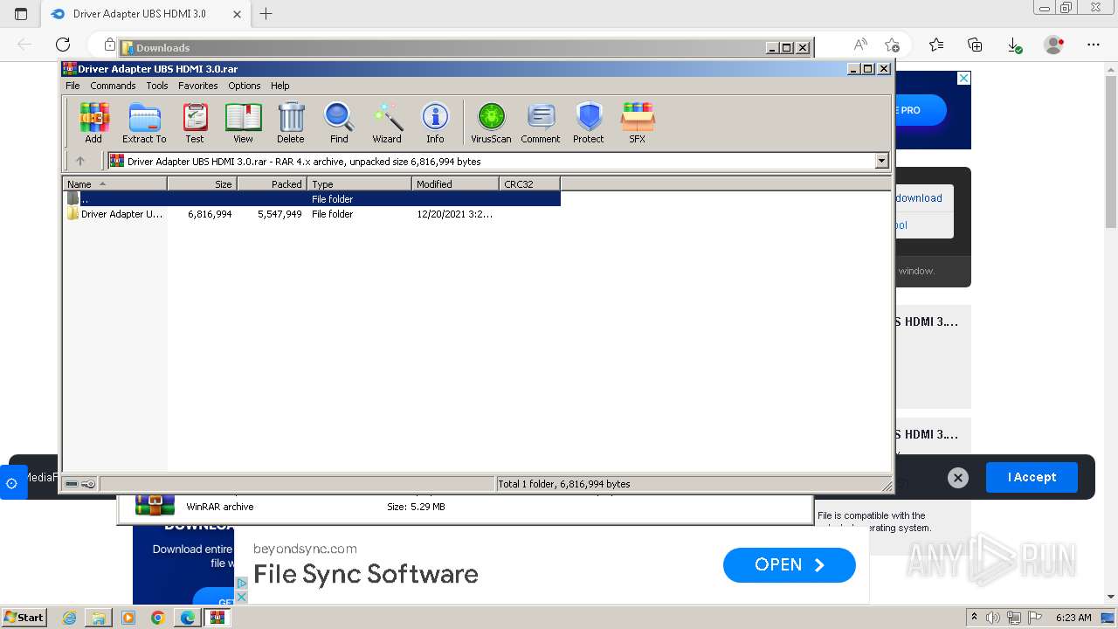Select the parent folder '..' row
Viewport: 1118px width, 629px height.
click(312, 198)
